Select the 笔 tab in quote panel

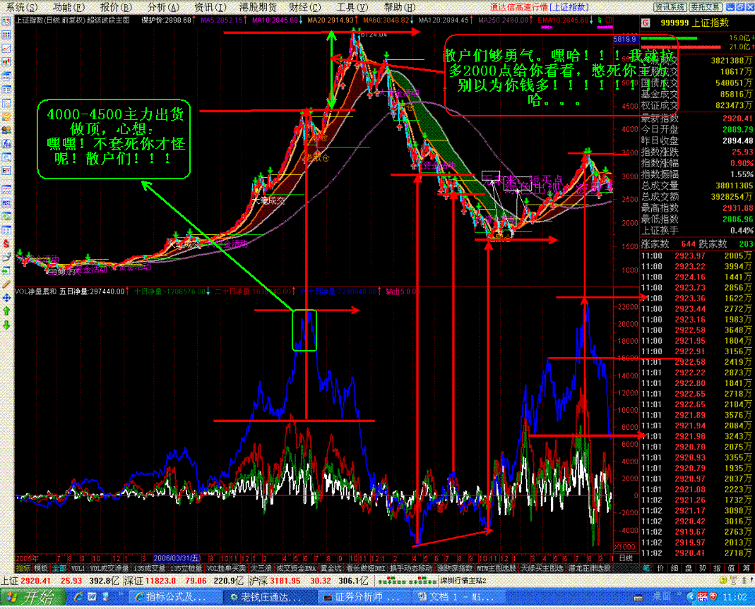pos(647,568)
